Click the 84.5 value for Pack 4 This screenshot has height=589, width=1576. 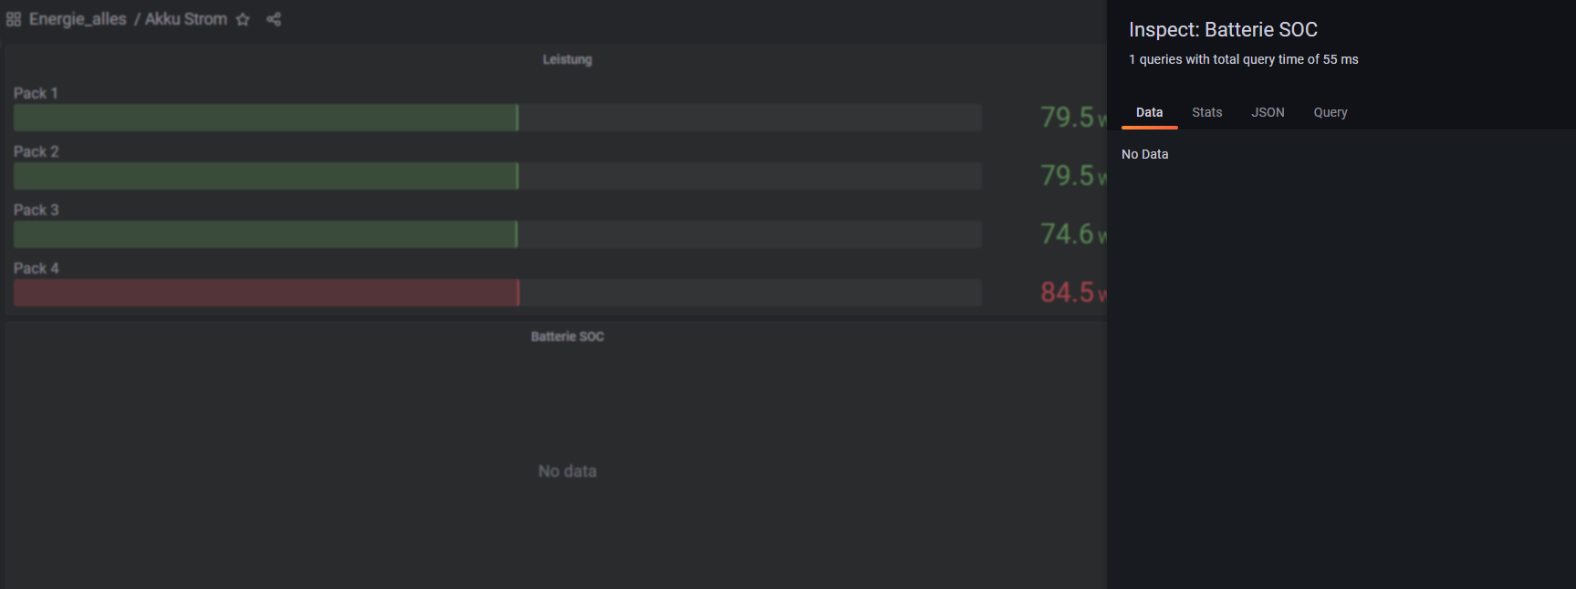pyautogui.click(x=1068, y=293)
